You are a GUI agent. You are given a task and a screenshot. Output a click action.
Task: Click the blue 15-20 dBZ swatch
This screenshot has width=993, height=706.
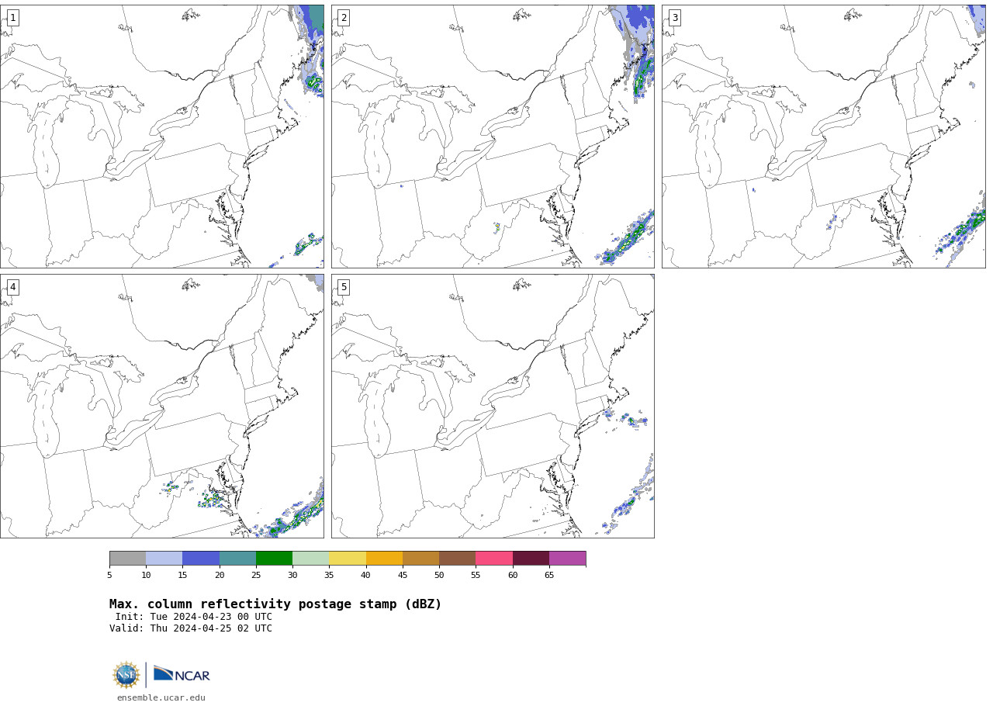201,559
